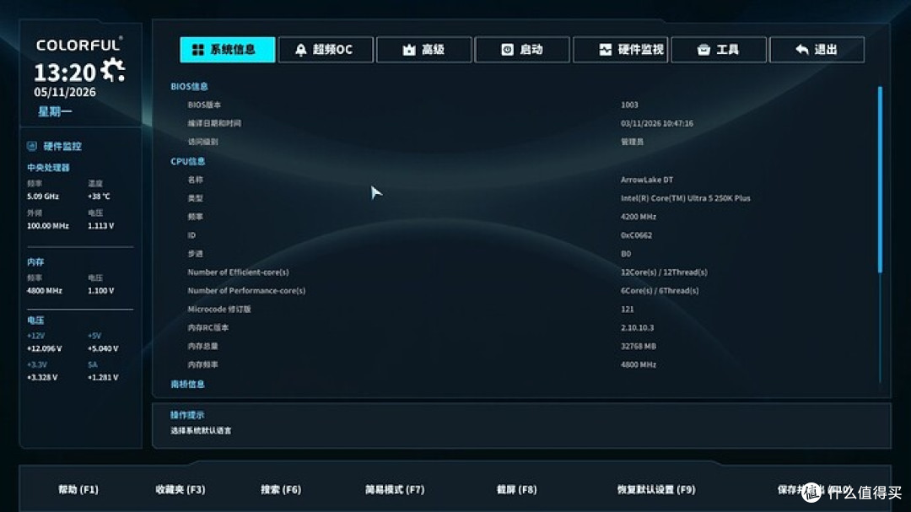This screenshot has width=911, height=512.
Task: Open 收藏夹 (F3)
Action: [181, 489]
